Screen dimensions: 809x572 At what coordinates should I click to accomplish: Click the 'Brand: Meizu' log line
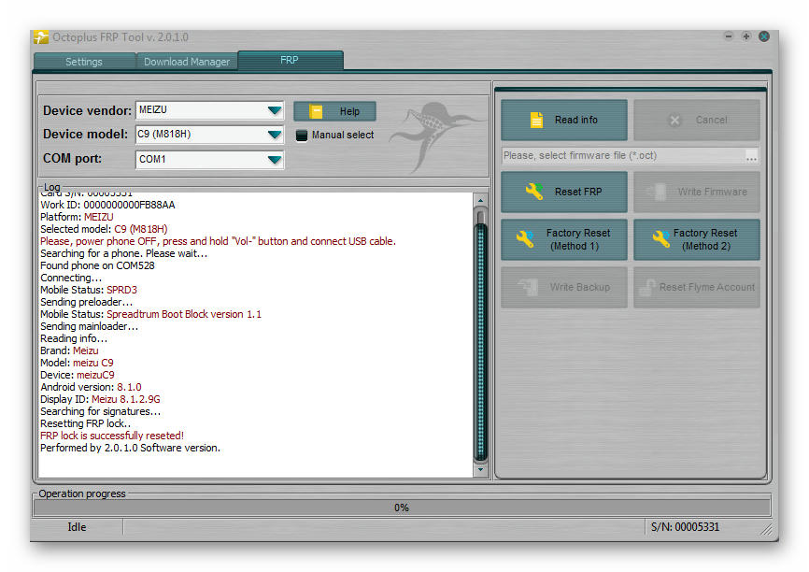click(69, 351)
